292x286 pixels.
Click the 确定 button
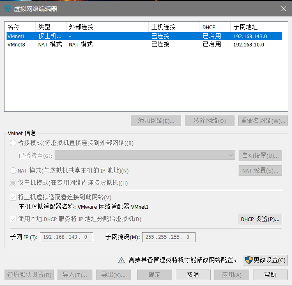[x=154, y=275]
